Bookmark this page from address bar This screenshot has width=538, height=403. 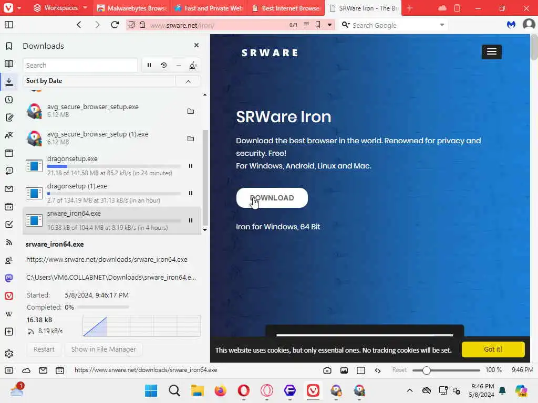[x=318, y=25]
